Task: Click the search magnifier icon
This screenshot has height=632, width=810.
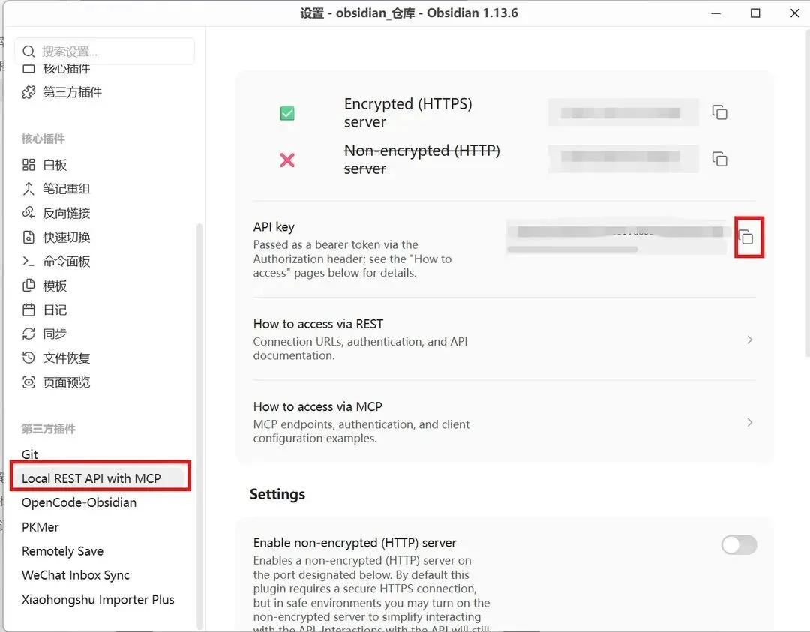Action: point(29,51)
